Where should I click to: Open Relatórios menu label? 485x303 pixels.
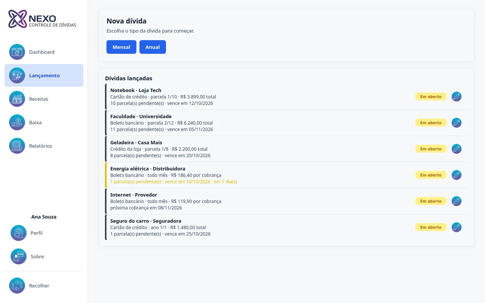[x=41, y=146]
